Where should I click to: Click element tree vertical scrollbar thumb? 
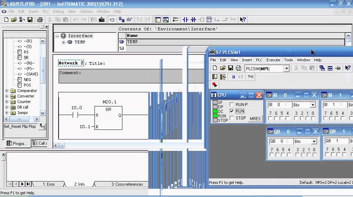point(42,70)
